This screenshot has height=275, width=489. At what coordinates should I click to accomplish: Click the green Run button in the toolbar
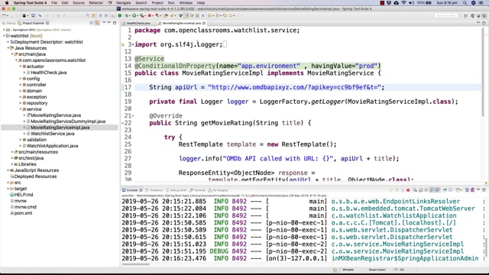pyautogui.click(x=134, y=15)
